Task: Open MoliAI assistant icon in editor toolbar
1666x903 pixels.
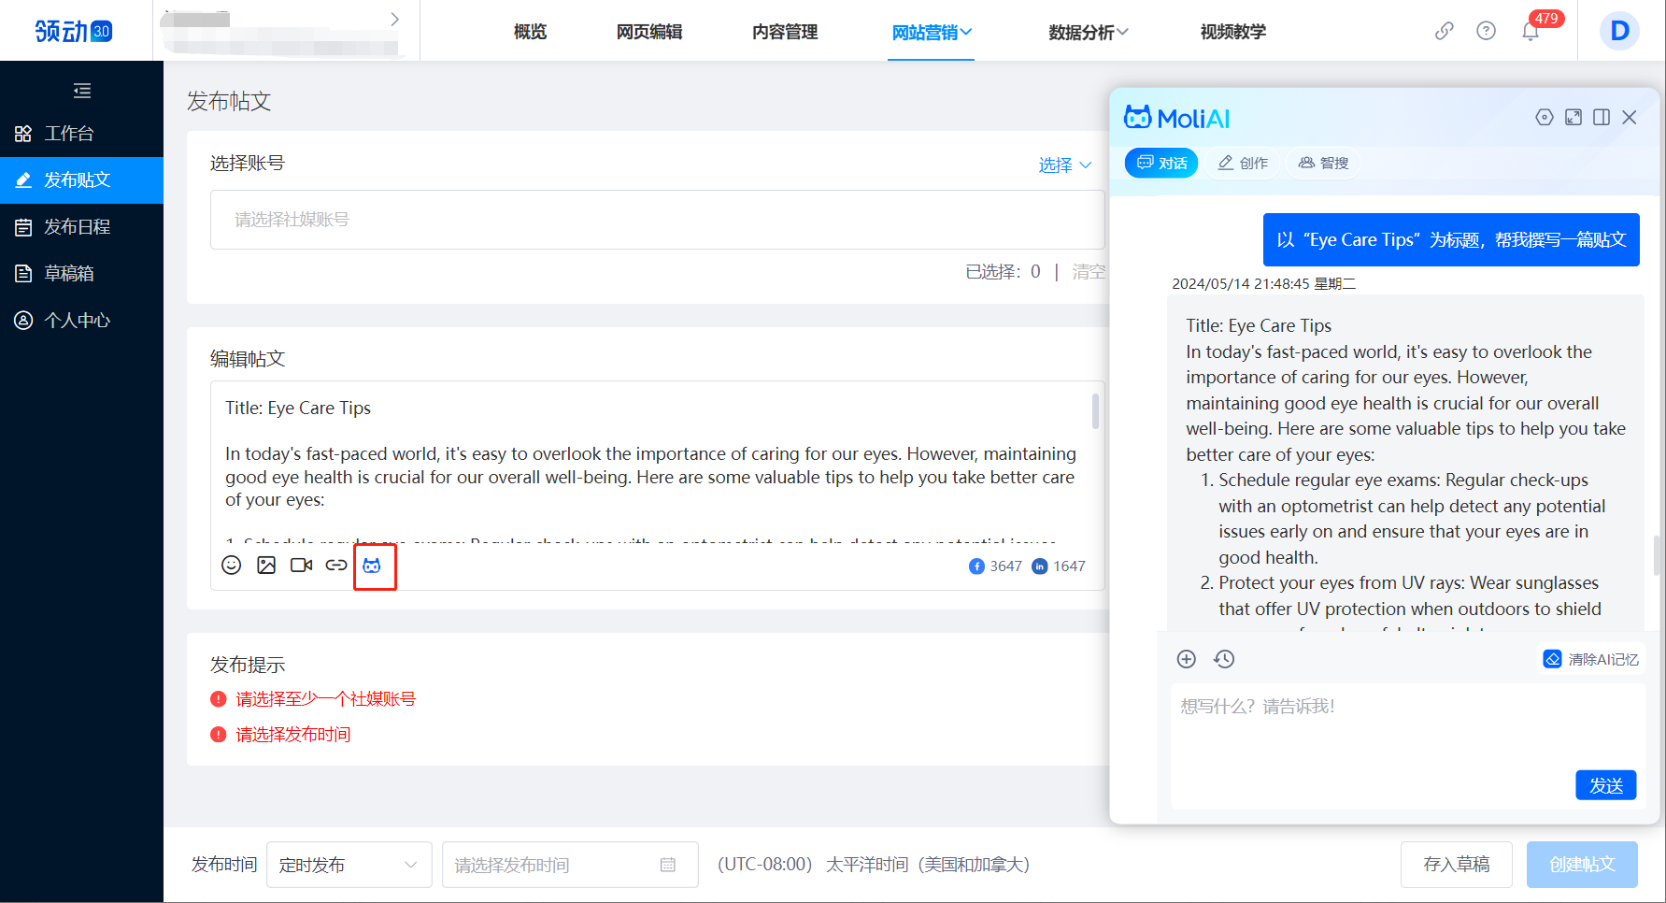Action: click(373, 566)
